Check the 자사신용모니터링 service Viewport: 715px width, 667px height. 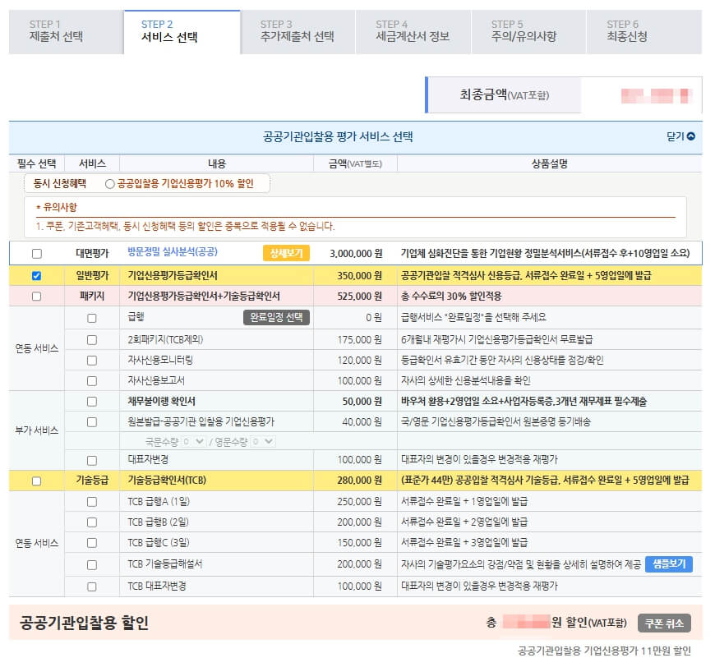90,361
